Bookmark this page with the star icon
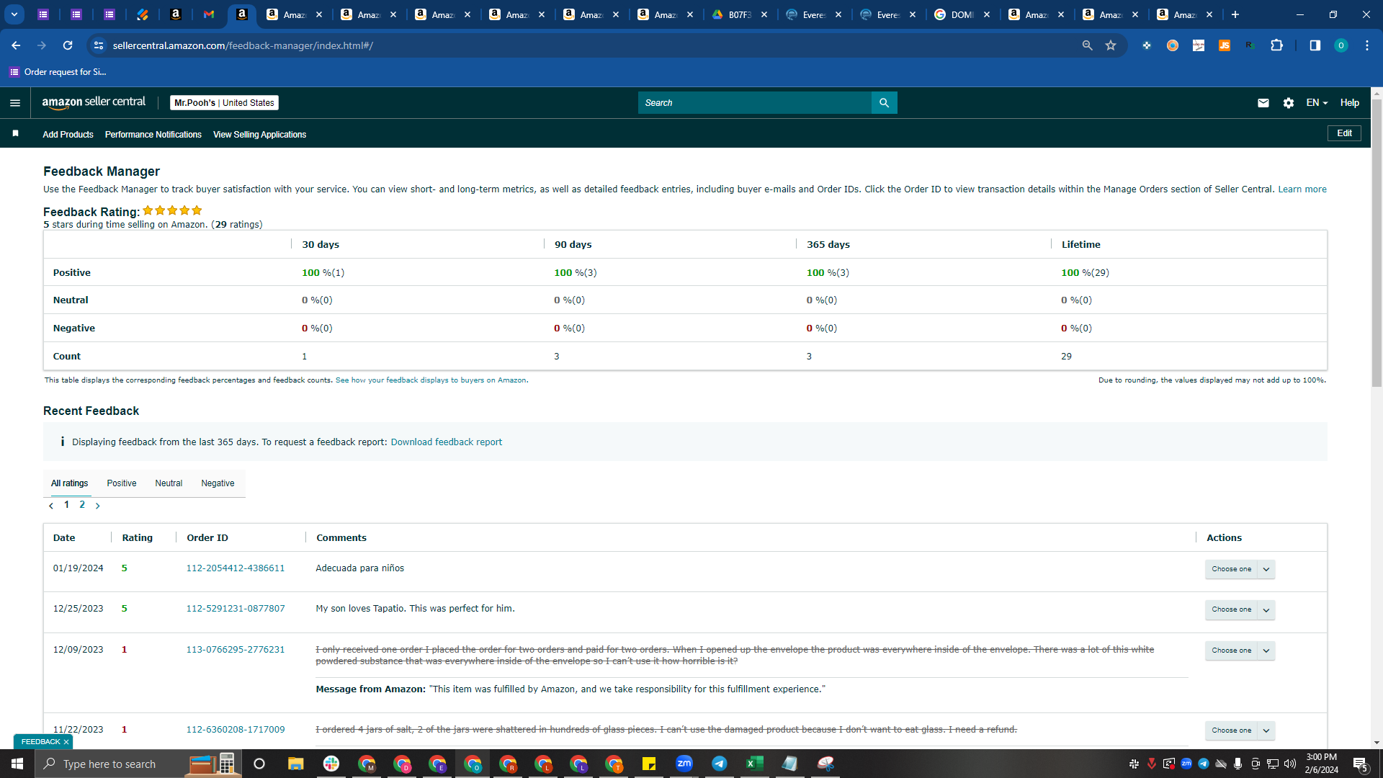Image resolution: width=1383 pixels, height=778 pixels. (x=1111, y=45)
